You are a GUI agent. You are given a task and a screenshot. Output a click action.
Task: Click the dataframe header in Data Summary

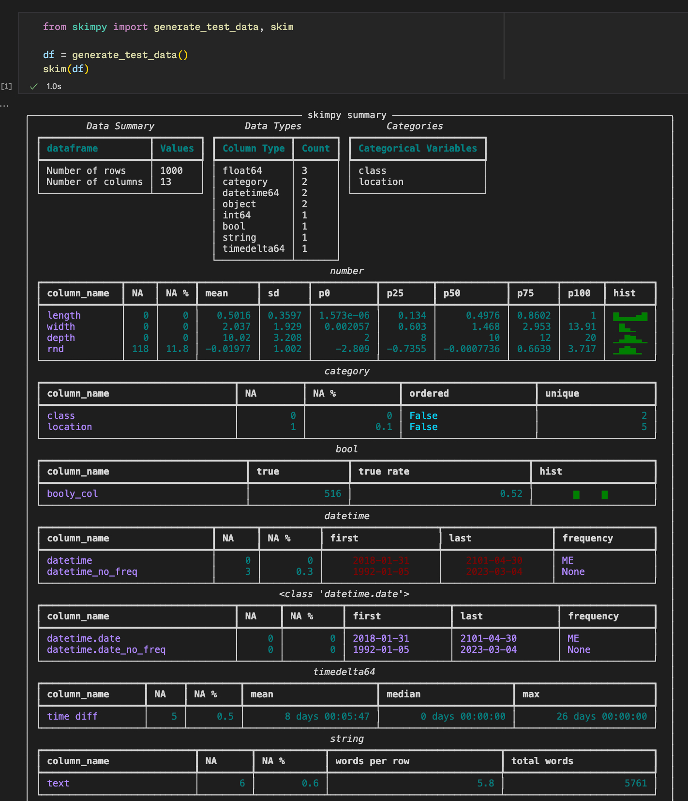(x=72, y=149)
